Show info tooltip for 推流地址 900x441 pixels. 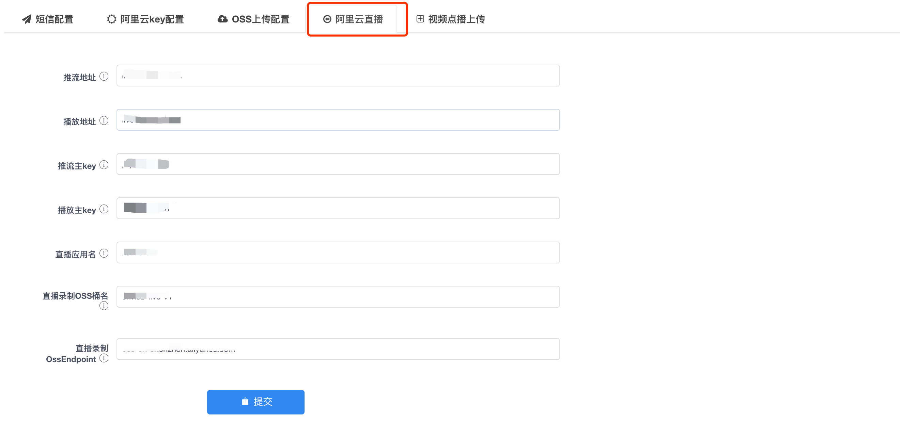104,76
